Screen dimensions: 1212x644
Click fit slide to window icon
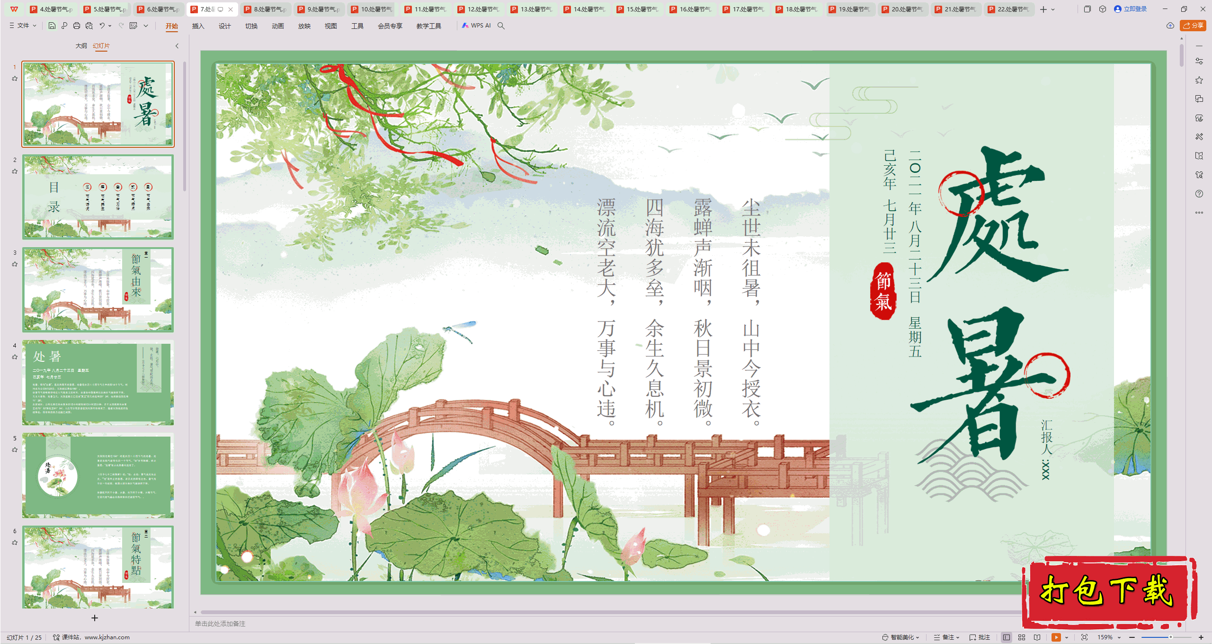(1085, 637)
